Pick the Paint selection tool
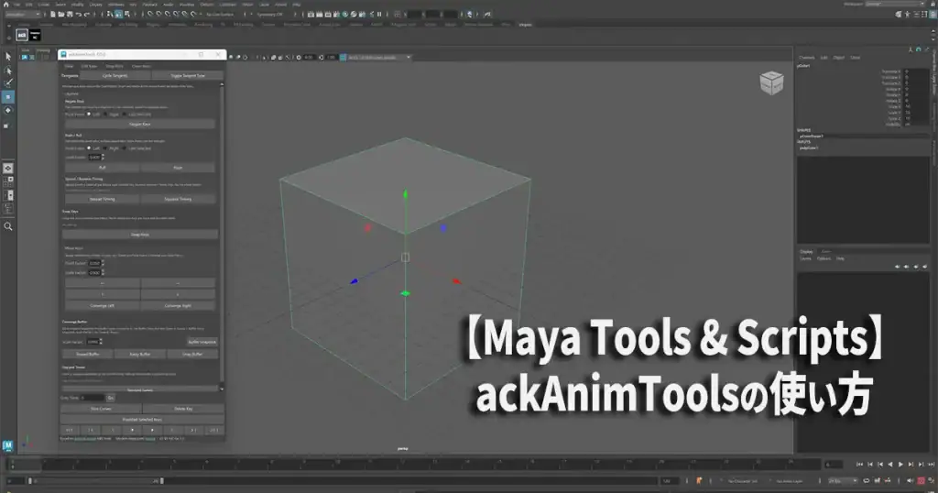Image resolution: width=938 pixels, height=493 pixels. click(7, 83)
